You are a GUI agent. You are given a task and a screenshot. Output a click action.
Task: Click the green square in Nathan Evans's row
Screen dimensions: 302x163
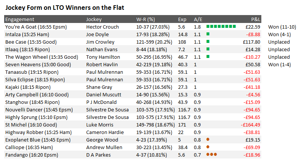(208, 49)
